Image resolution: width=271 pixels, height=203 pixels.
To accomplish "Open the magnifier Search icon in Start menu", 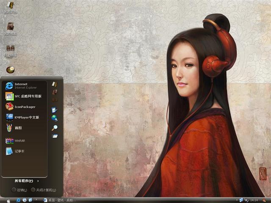I will point(55,128).
